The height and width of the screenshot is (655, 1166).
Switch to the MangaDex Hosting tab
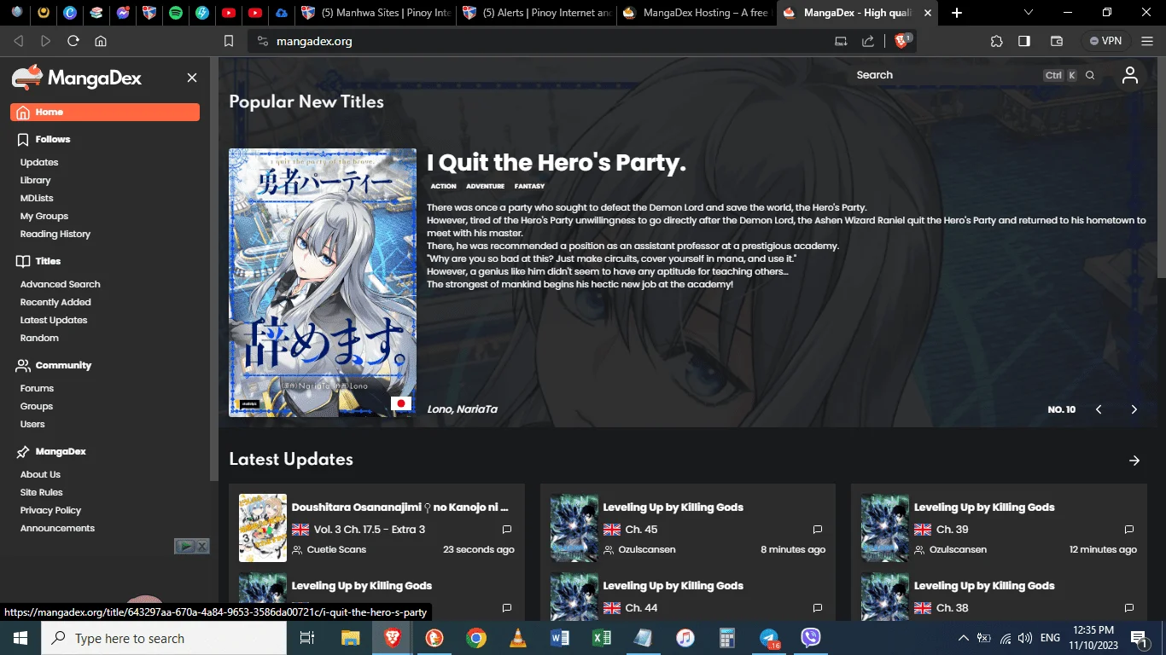pyautogui.click(x=697, y=13)
